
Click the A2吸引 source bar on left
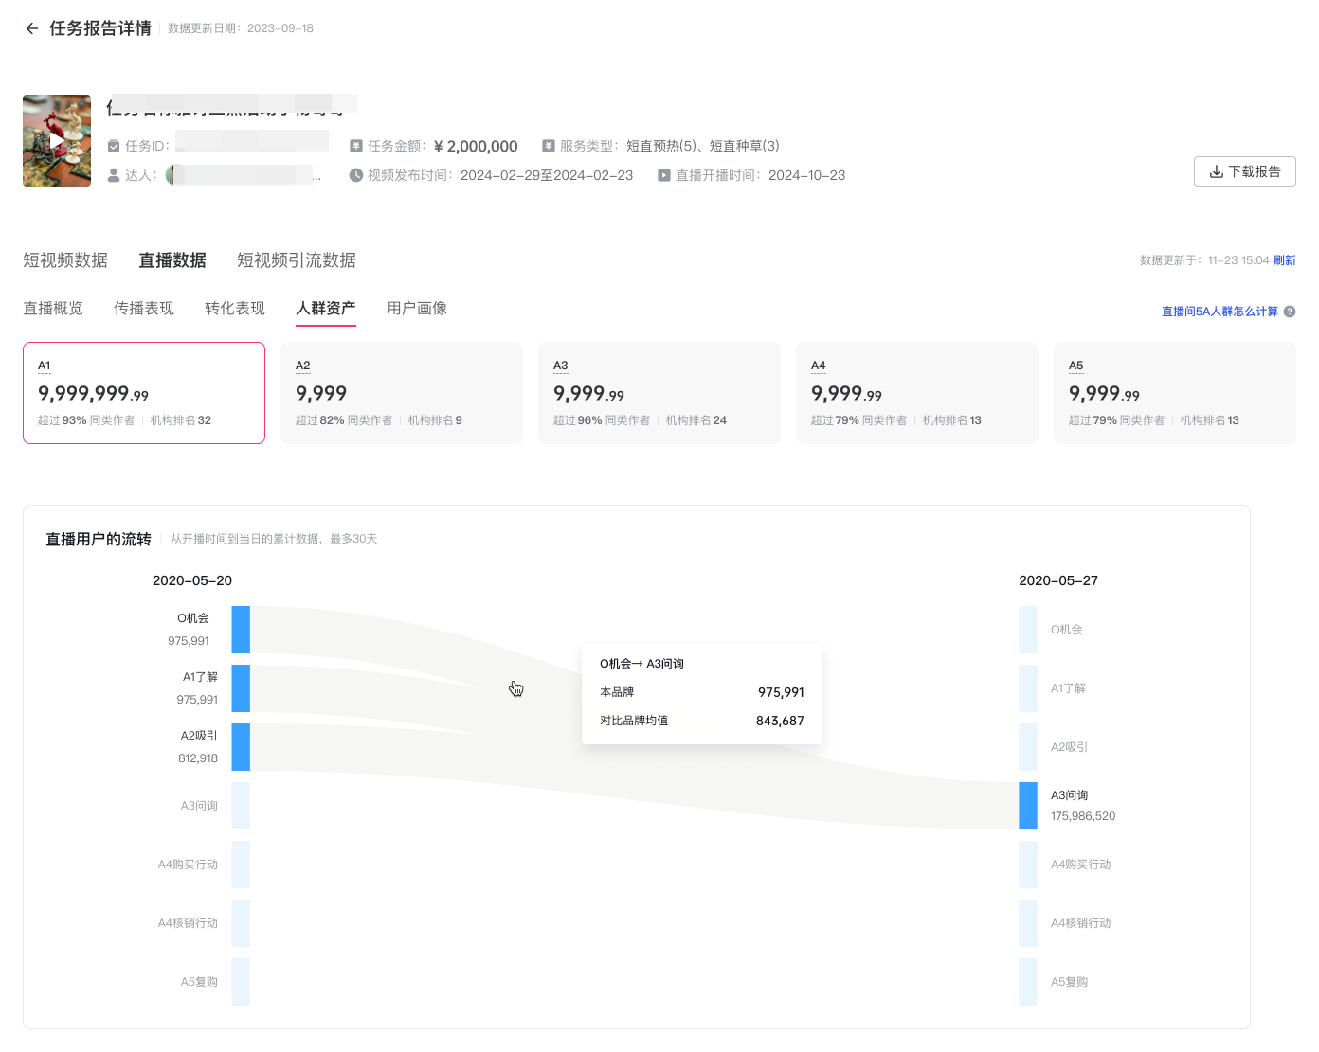pyautogui.click(x=241, y=747)
